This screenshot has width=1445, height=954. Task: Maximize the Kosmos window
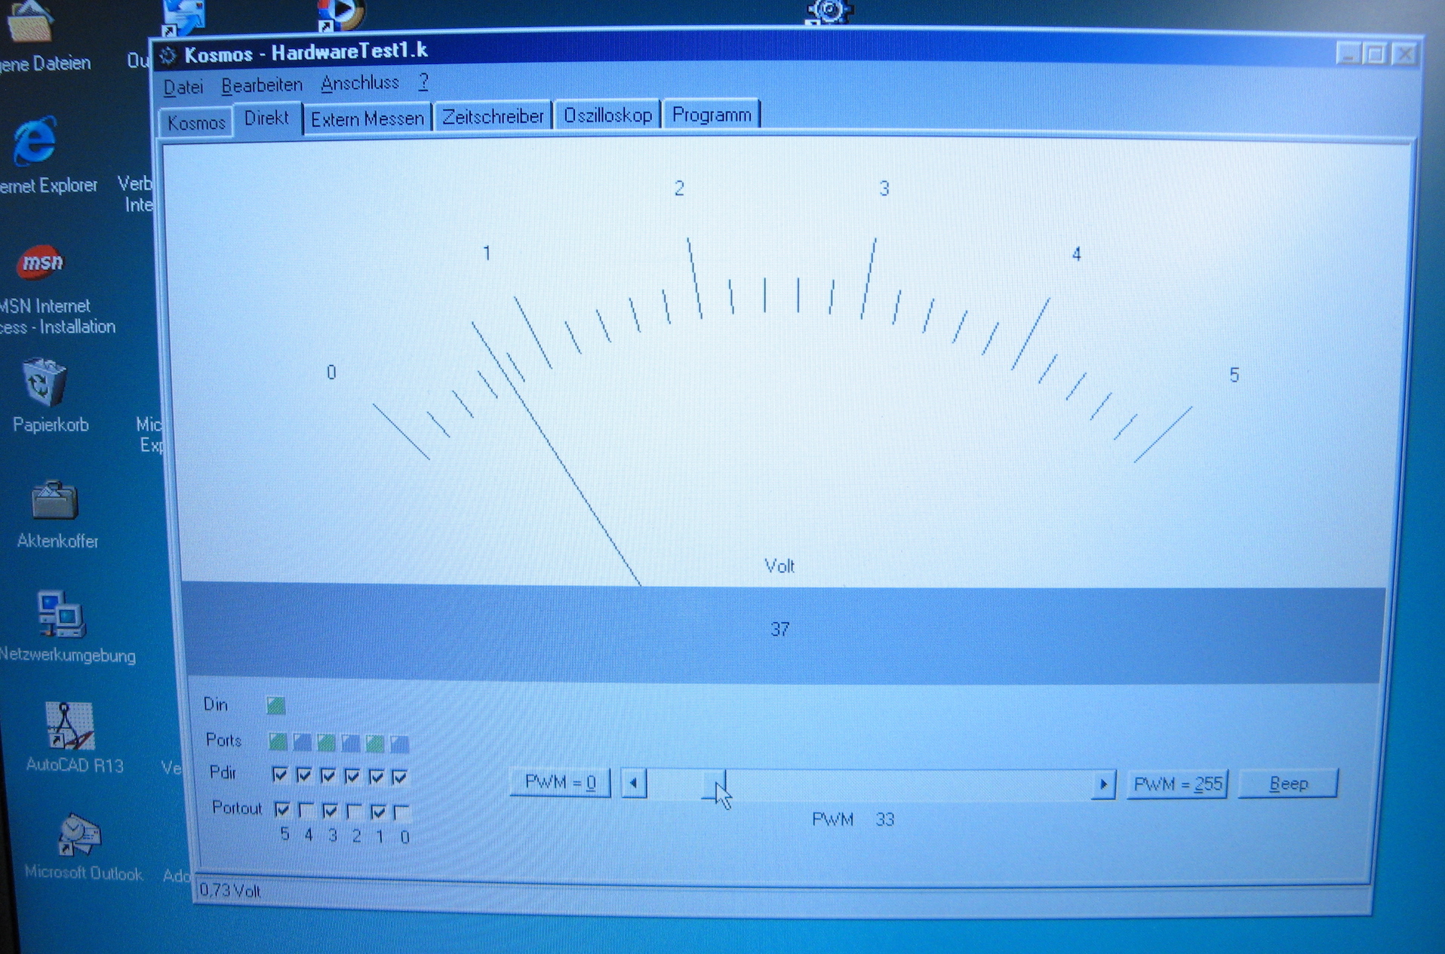(x=1376, y=54)
